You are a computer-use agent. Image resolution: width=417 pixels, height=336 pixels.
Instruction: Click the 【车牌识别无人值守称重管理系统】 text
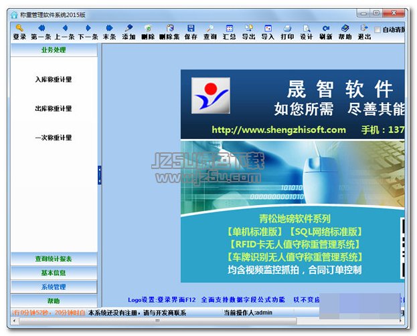pyautogui.click(x=295, y=257)
